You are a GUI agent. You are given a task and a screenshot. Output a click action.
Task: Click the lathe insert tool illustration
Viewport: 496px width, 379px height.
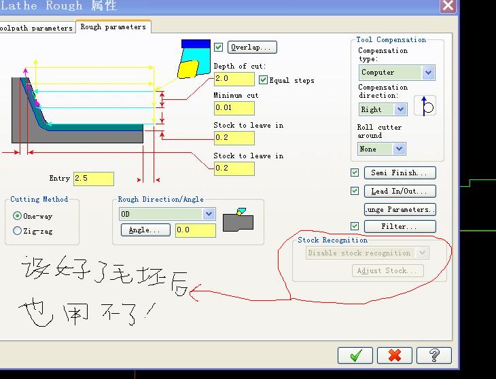click(194, 59)
